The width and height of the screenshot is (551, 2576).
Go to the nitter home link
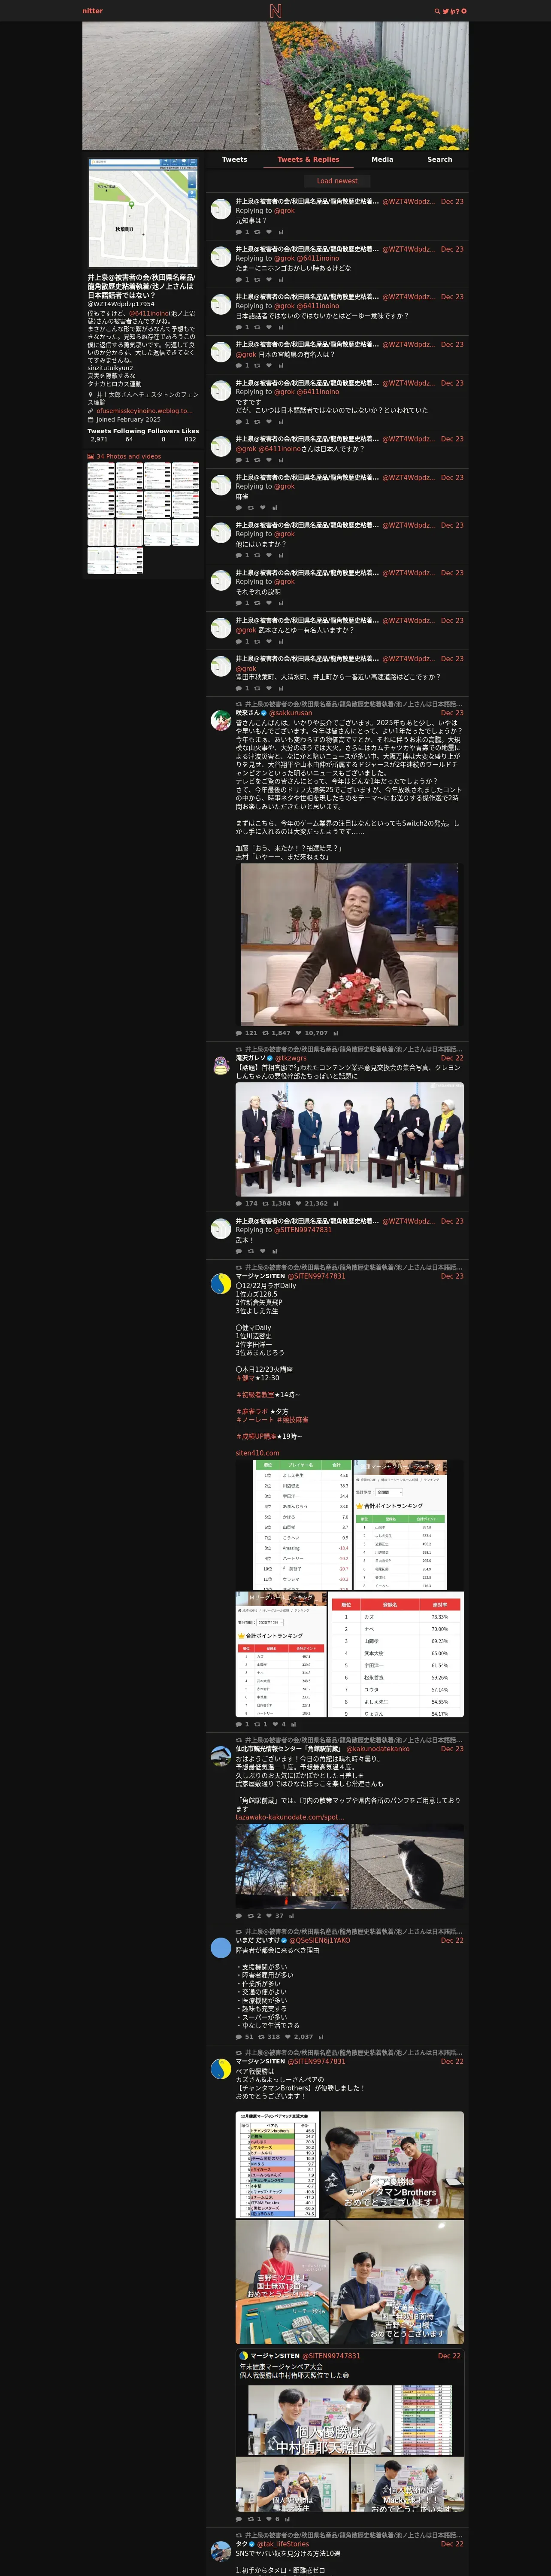[x=92, y=11]
